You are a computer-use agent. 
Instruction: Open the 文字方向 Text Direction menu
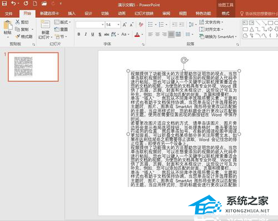point(211,22)
